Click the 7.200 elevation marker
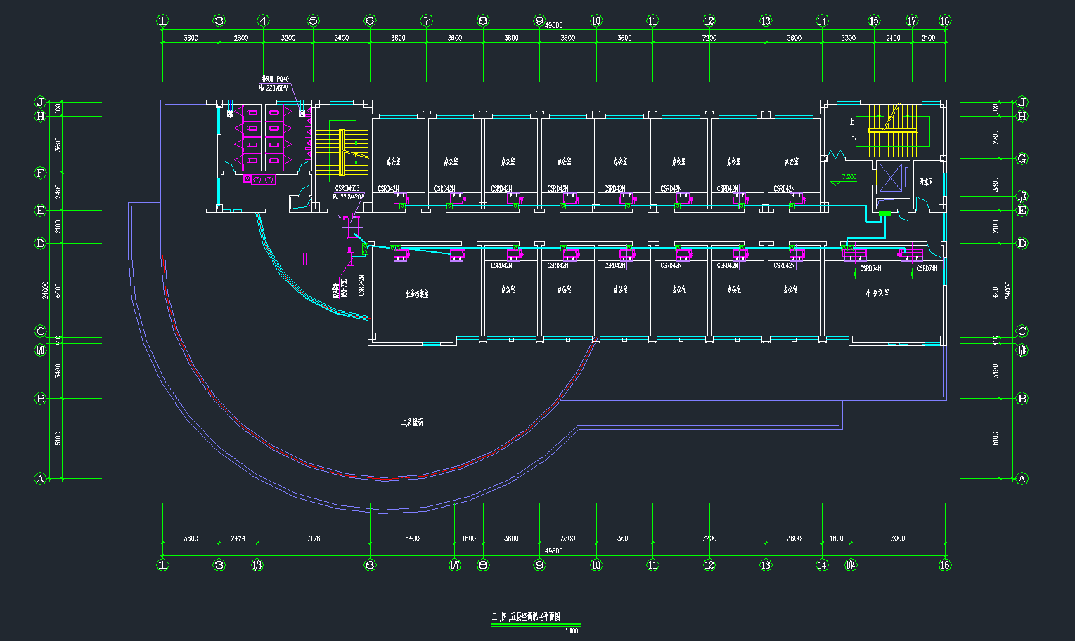The image size is (1075, 641). 849,178
